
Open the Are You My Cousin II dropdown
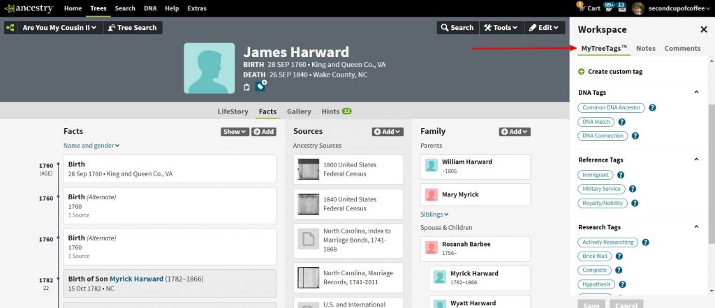60,28
